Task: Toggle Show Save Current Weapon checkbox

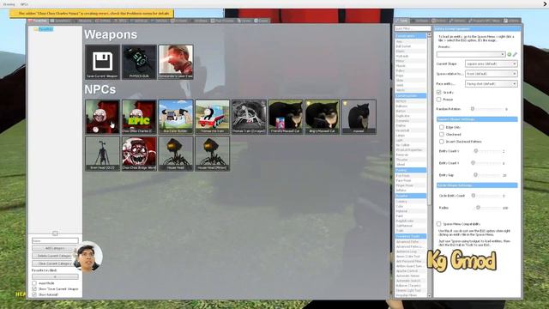Action: click(x=34, y=288)
